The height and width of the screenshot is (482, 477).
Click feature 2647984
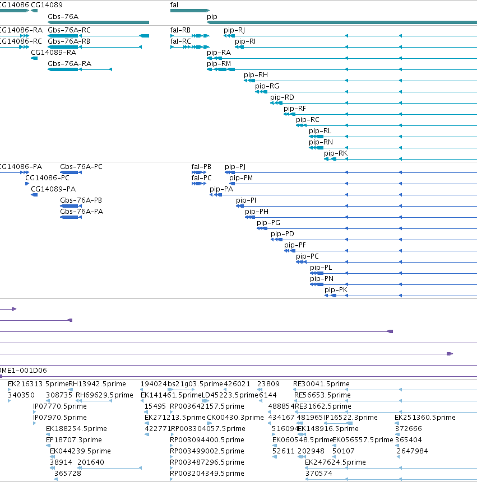click(x=413, y=451)
